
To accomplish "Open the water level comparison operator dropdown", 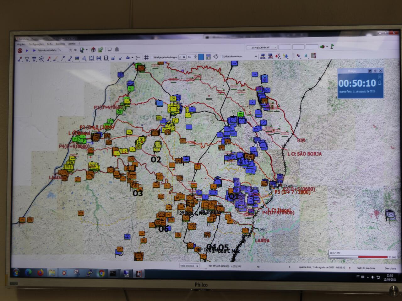I will pyautogui.click(x=182, y=57).
